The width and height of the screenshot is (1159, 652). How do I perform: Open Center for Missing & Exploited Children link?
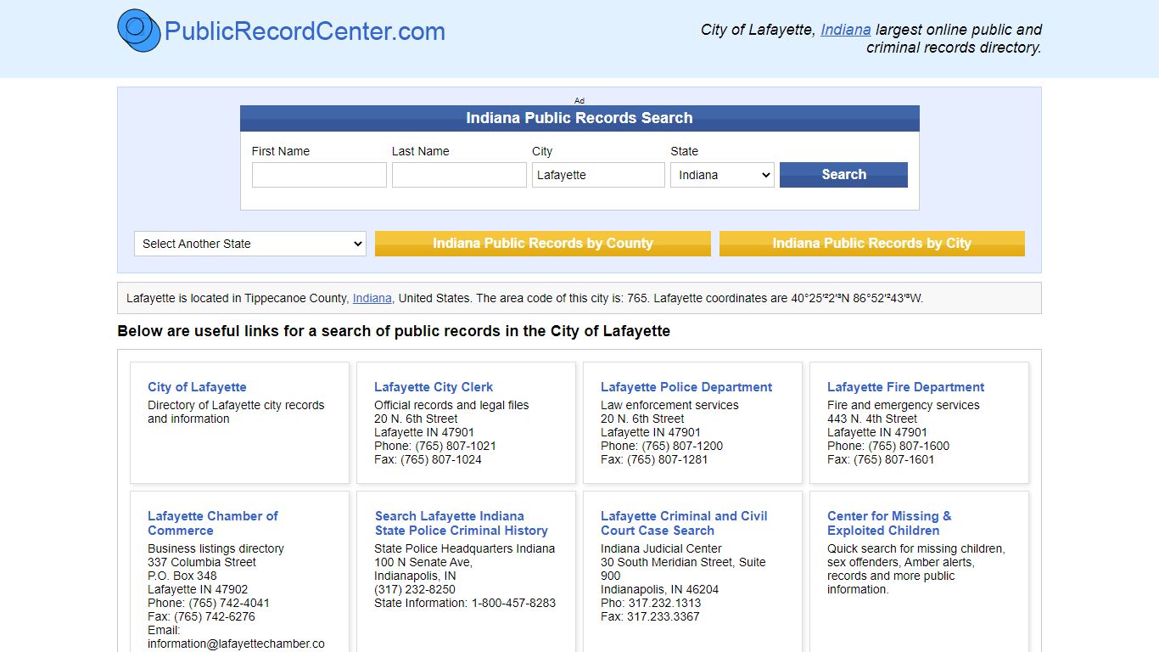pos(889,523)
